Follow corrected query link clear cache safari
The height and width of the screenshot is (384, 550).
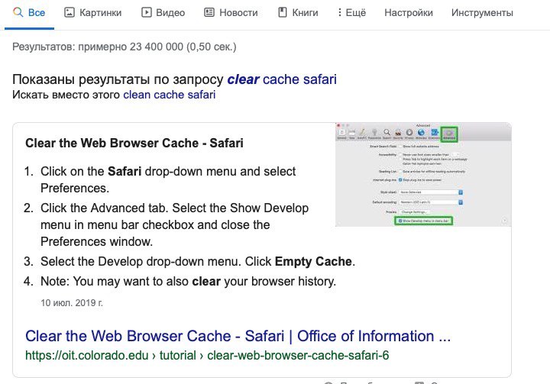point(282,79)
